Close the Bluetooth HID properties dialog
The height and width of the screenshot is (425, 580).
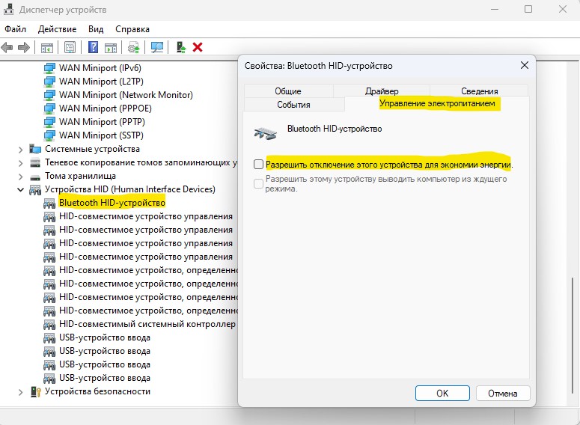[524, 65]
